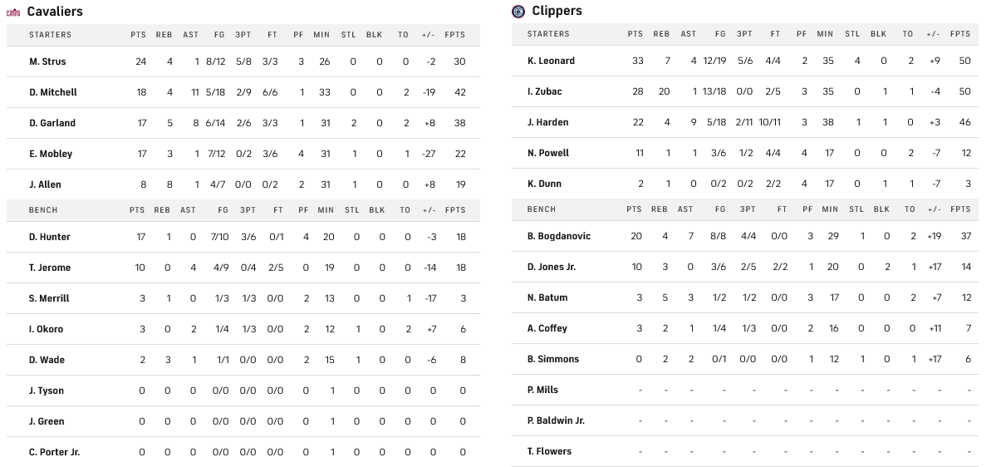Select B. Bogdanovic from Clippers bench
This screenshot has width=1006, height=467.
pos(559,236)
